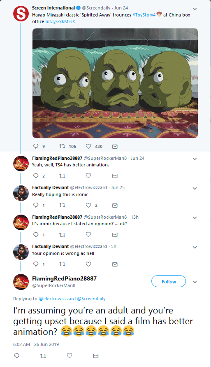Follow FlamingRedPiano28887
This screenshot has height=367, width=211.
[x=169, y=281]
